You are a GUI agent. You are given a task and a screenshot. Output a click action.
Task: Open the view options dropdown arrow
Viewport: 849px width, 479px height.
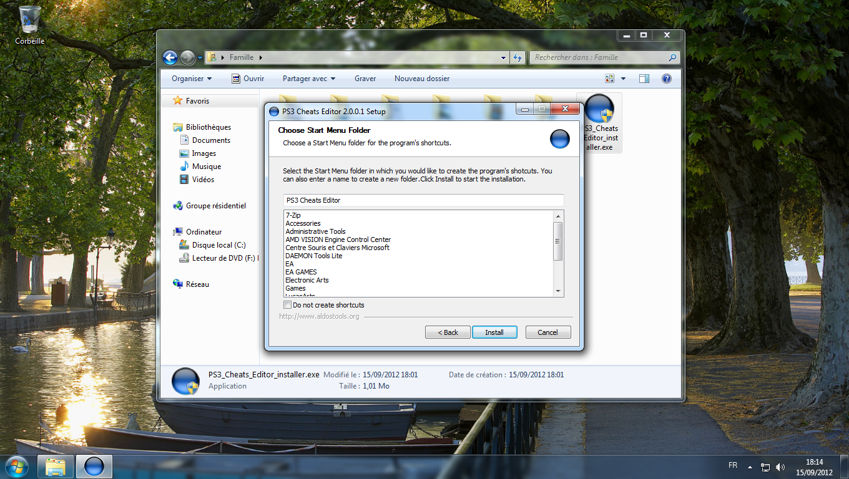click(623, 79)
